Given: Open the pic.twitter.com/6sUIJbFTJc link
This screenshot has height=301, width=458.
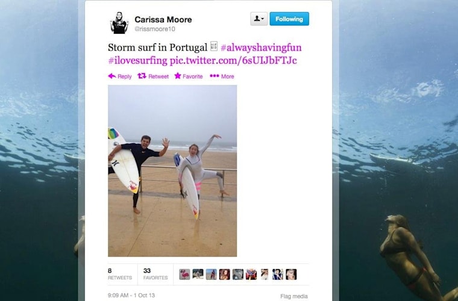Looking at the screenshot, I should pos(233,60).
